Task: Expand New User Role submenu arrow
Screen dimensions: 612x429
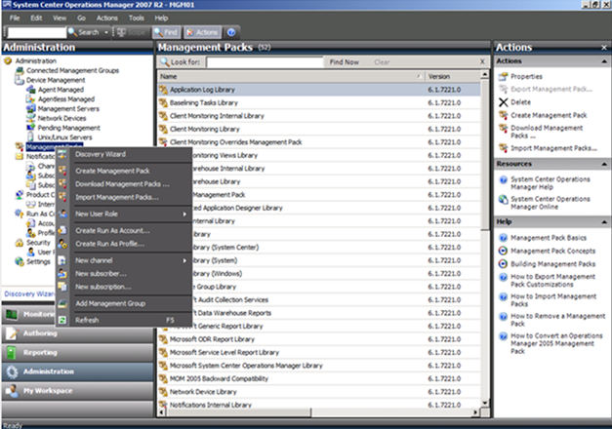Action: [x=184, y=214]
